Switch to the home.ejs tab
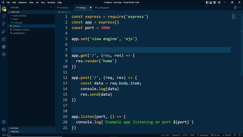243x137 pixels. 64,8
